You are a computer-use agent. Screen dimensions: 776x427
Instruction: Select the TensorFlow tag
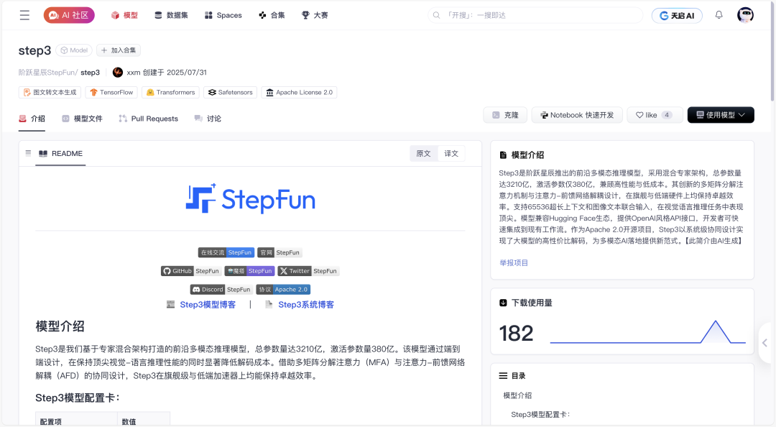click(x=112, y=92)
